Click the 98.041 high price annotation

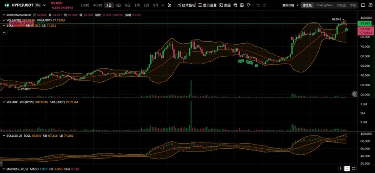(x=337, y=19)
